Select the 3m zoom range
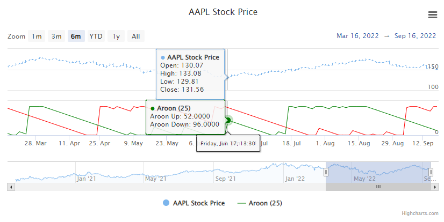 [56, 36]
